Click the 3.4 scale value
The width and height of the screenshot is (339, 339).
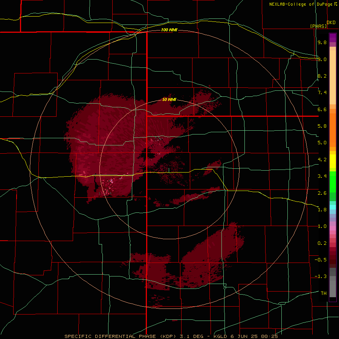click(322, 176)
